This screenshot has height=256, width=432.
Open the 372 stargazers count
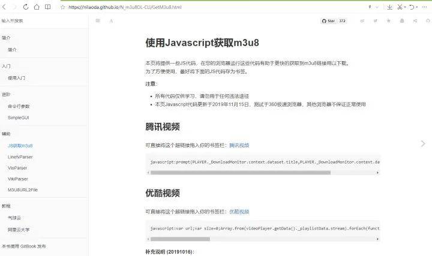[x=342, y=21]
